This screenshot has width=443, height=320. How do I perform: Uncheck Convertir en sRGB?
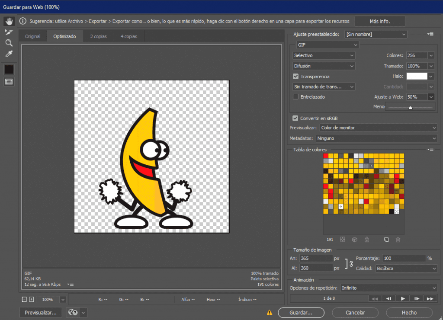[295, 118]
